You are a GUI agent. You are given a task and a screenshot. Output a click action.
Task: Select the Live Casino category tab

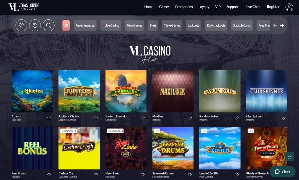click(111, 25)
